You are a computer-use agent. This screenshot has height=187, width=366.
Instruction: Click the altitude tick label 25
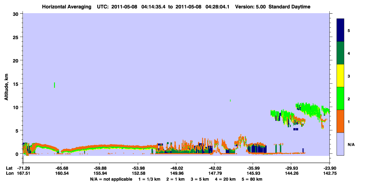point(16,37)
